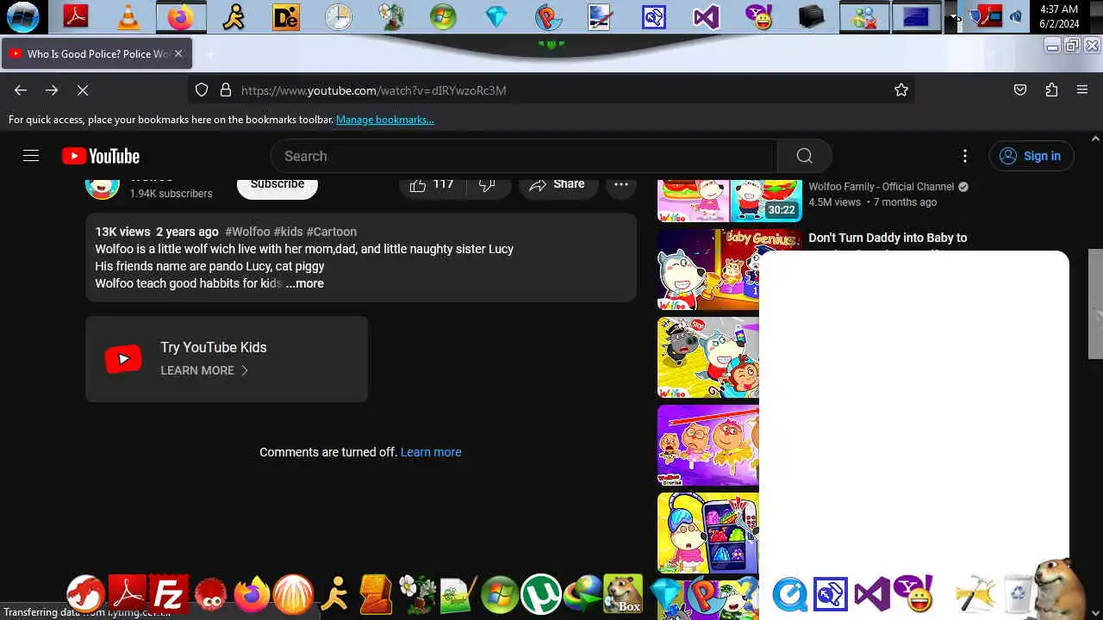1103x620 pixels.
Task: Show site info padlock
Action: [226, 90]
